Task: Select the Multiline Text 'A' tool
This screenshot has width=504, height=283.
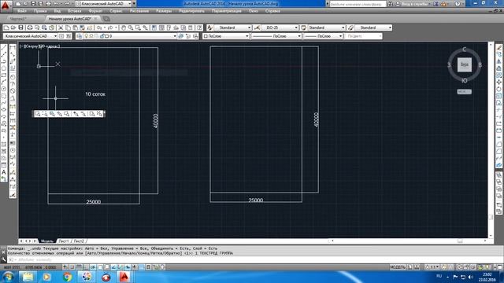Action: point(4,172)
